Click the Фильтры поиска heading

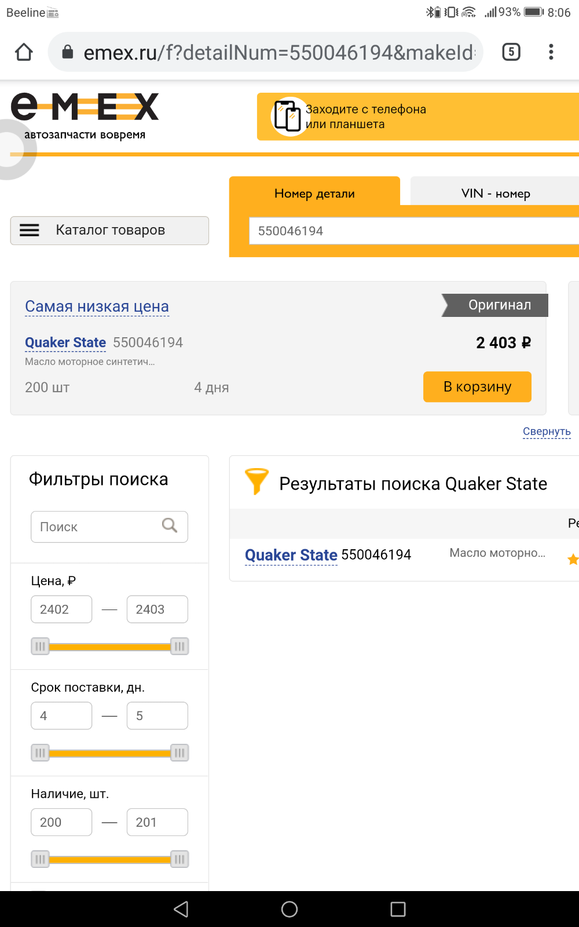click(x=98, y=479)
